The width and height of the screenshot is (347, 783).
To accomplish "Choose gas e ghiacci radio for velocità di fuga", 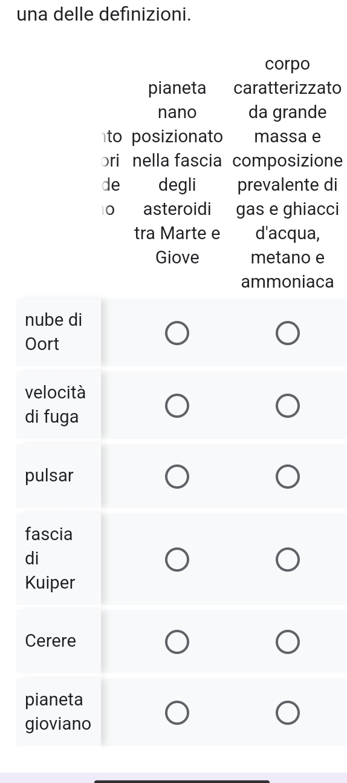I will [x=287, y=406].
